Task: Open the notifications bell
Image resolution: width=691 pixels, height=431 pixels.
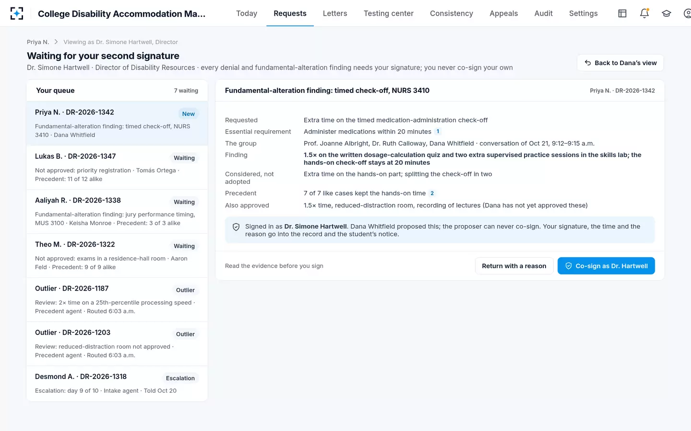Action: 644,13
